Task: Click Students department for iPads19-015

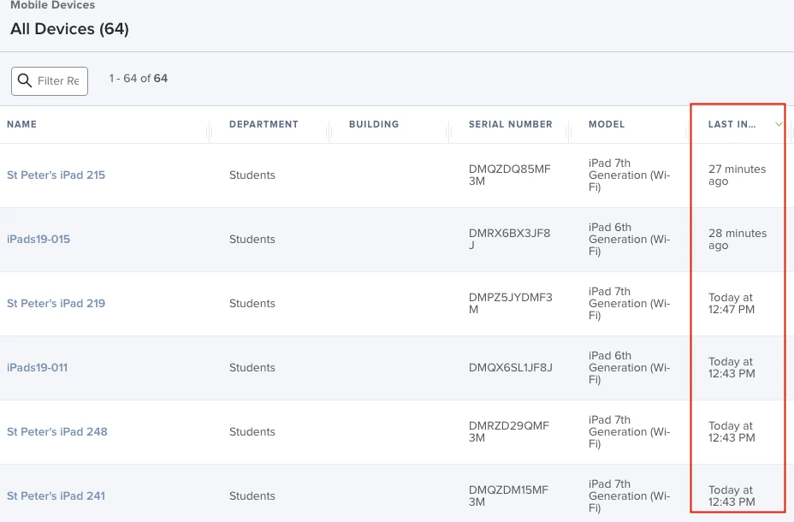Action: [252, 240]
